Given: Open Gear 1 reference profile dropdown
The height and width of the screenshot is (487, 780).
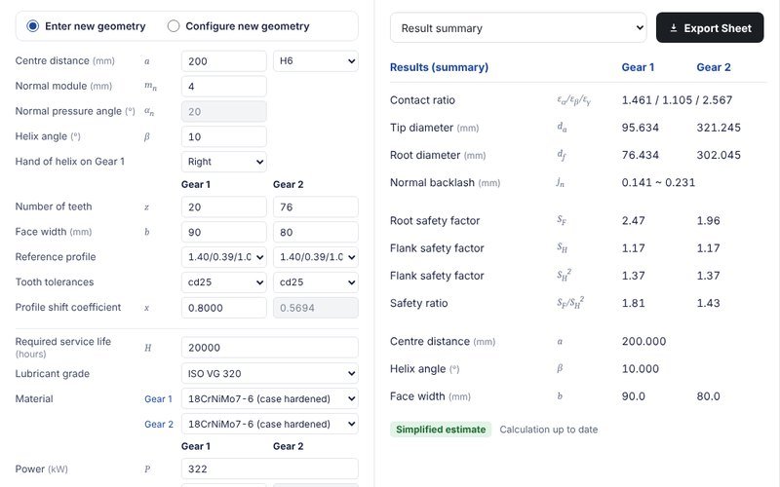Looking at the screenshot, I should point(224,257).
